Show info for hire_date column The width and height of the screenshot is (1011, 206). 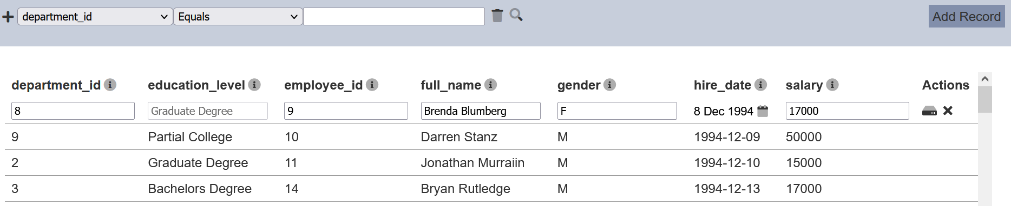coord(760,85)
